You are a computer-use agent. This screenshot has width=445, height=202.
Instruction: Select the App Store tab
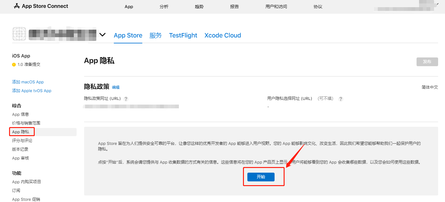point(128,35)
